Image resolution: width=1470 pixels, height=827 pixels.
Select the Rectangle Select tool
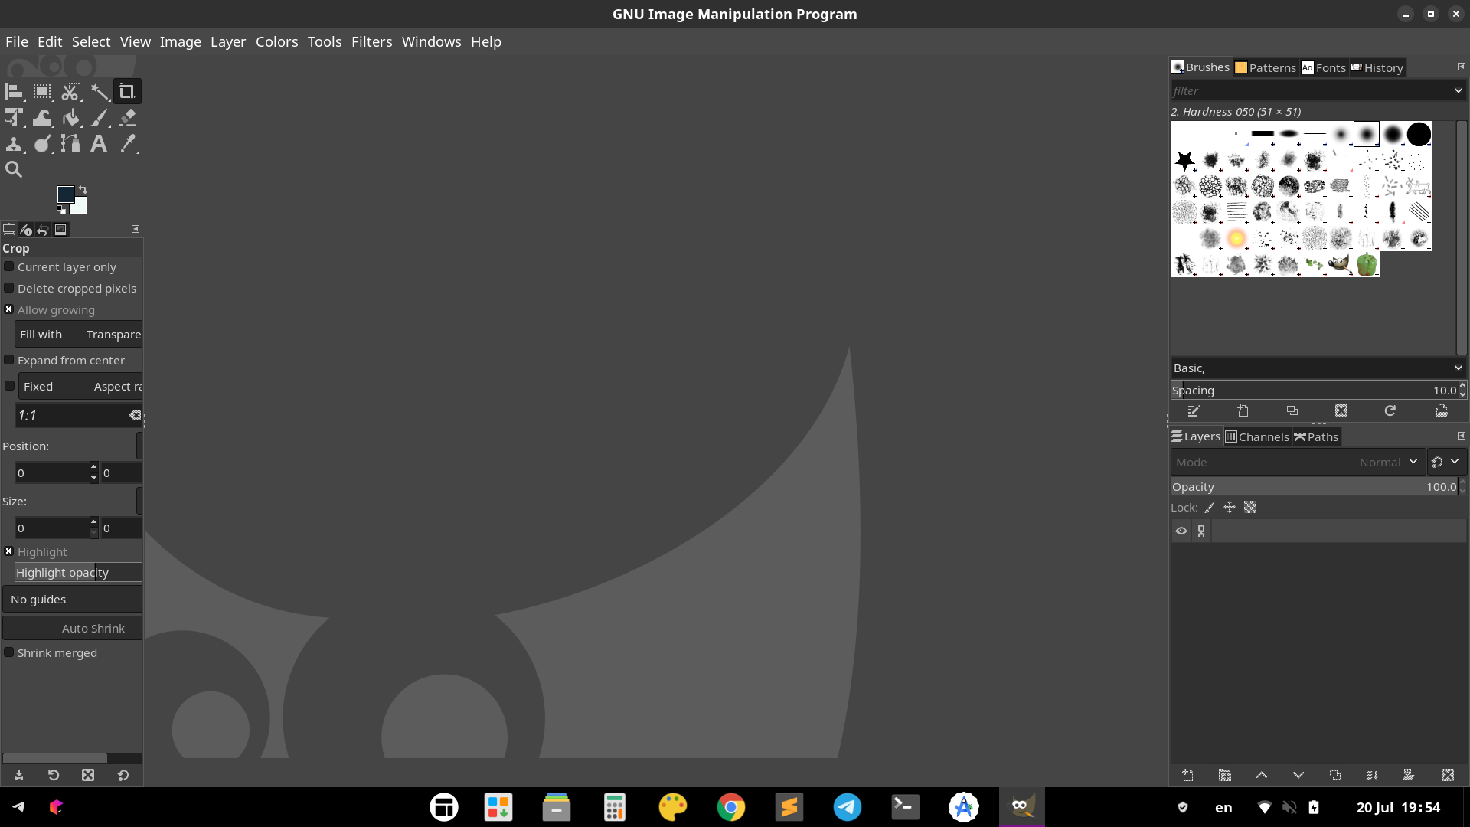[42, 92]
